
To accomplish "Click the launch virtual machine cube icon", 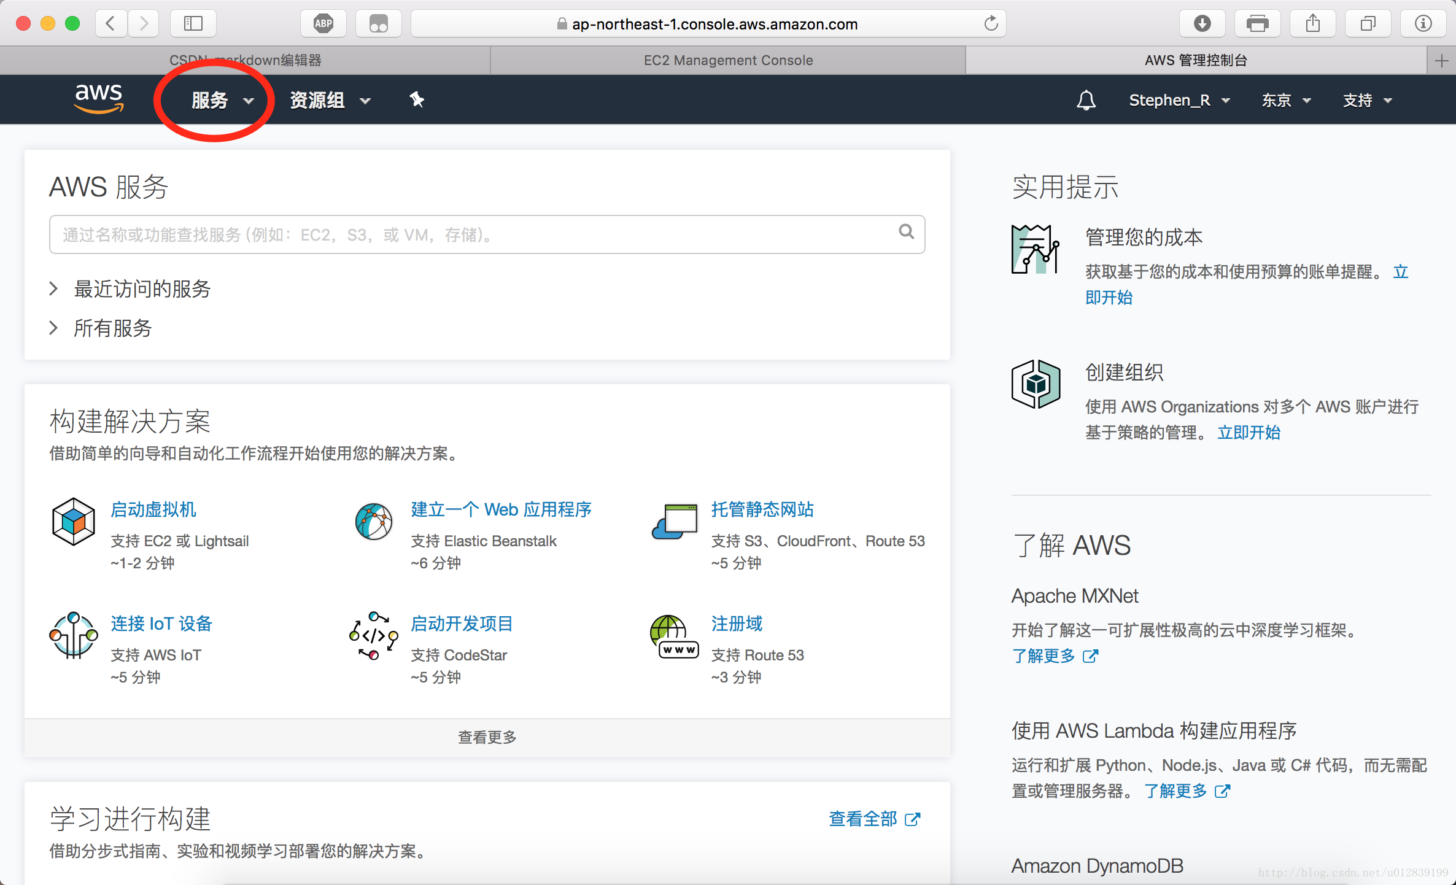I will [x=73, y=522].
